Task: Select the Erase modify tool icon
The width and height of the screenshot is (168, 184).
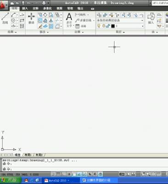Action: pos(40,26)
